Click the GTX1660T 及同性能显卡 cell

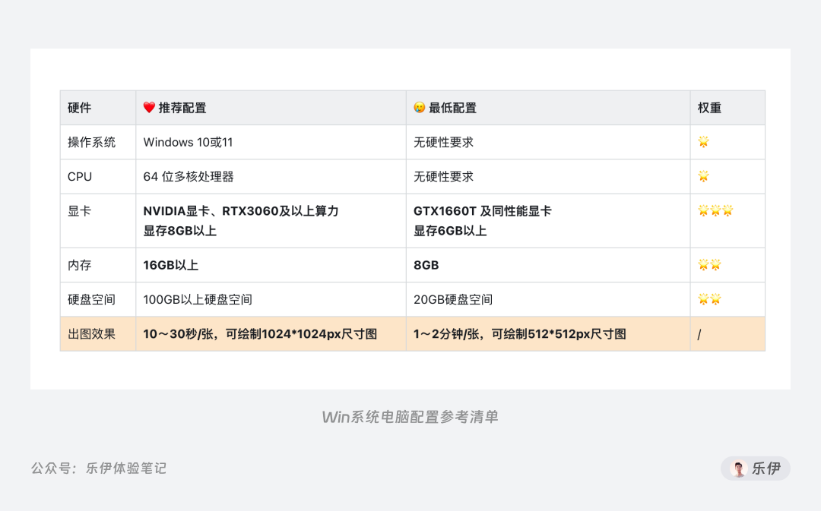(482, 211)
